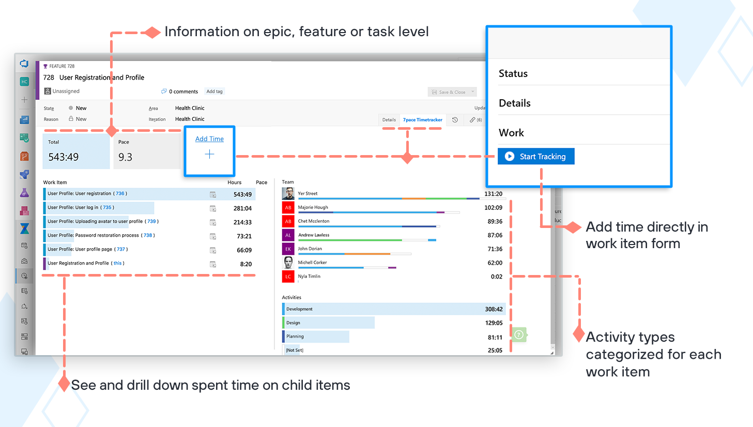This screenshot has width=753, height=427.
Task: Click the Add Time link
Action: pos(209,139)
